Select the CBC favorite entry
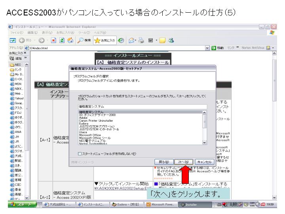The height and width of the screenshot is (214, 285). point(15,185)
